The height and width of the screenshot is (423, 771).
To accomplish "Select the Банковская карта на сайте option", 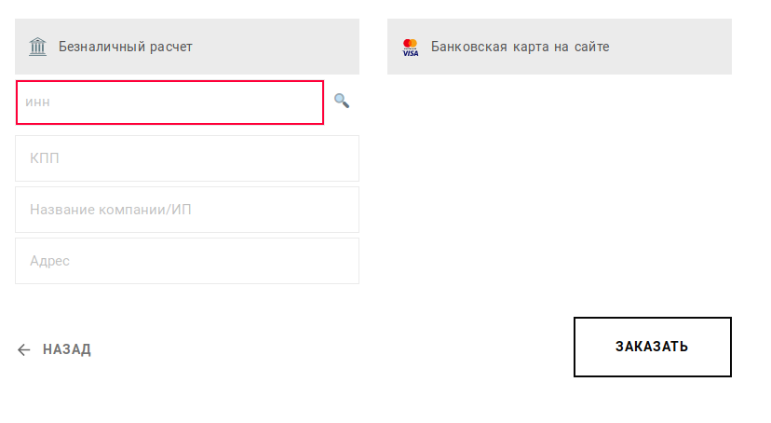I will (560, 47).
